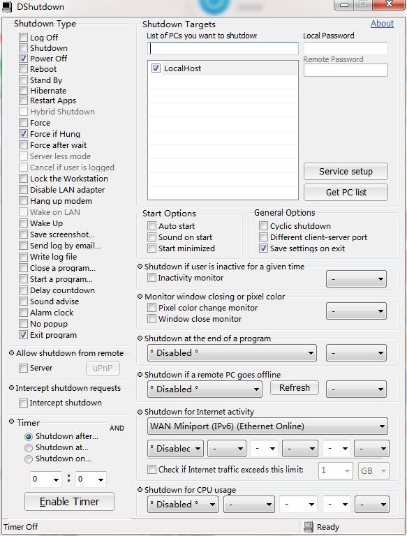Click the Timer Off status text
This screenshot has width=407, height=536.
pos(20,527)
